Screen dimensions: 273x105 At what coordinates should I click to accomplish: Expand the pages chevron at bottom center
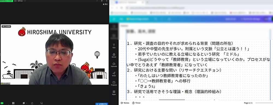click(214, 100)
